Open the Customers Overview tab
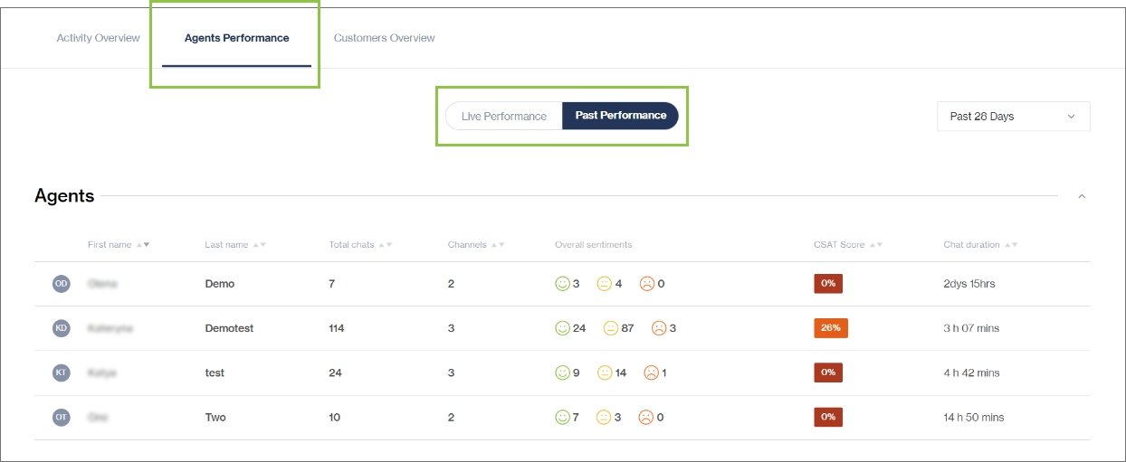 [384, 38]
